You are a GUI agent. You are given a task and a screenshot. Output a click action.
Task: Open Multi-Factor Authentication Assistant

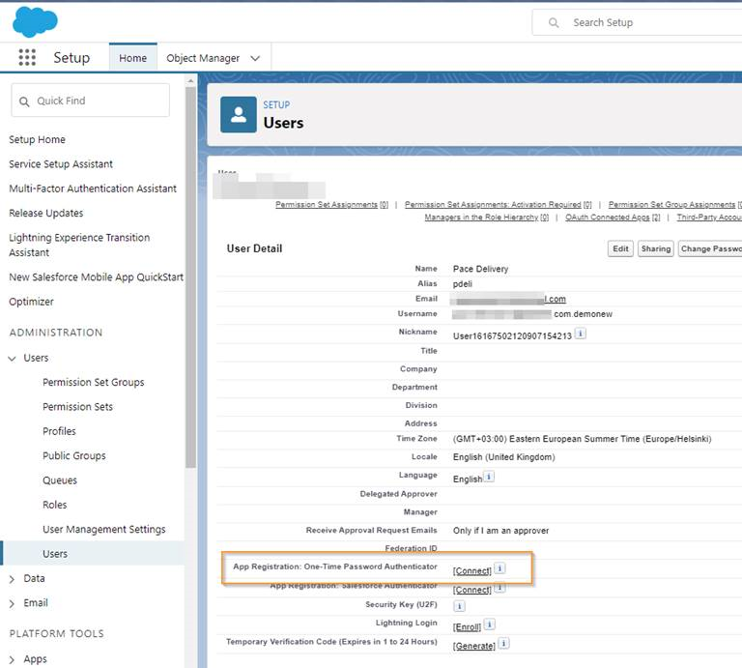click(93, 189)
